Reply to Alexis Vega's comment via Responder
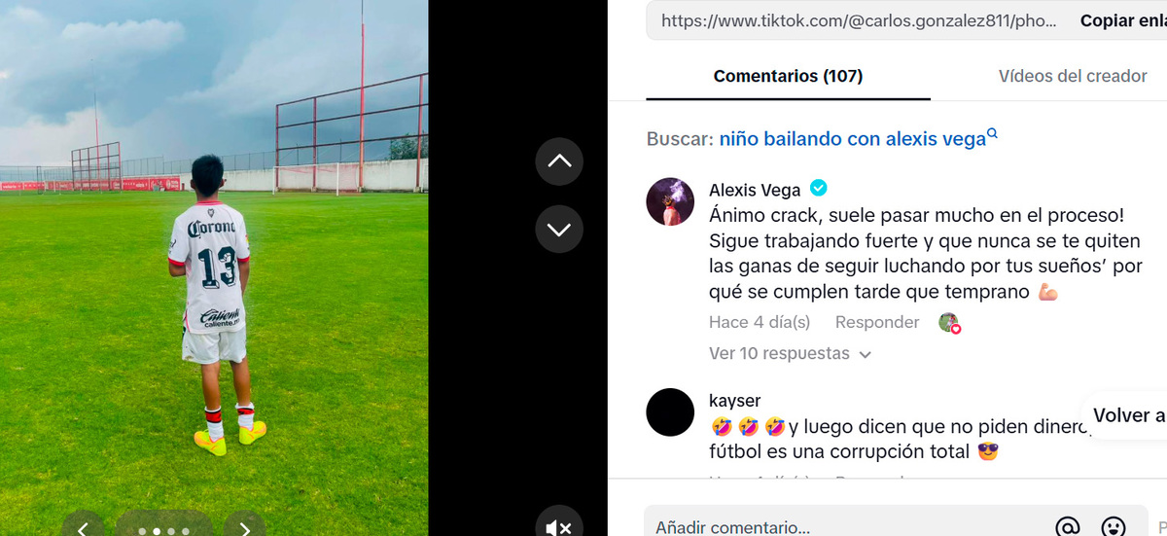The width and height of the screenshot is (1167, 536). coord(877,322)
